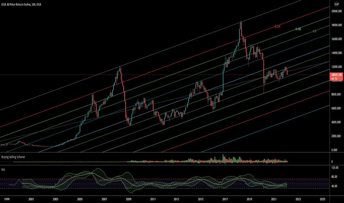This screenshot has width=344, height=203.
Task: Click the 8000.000 price axis label
Action: coord(336,94)
